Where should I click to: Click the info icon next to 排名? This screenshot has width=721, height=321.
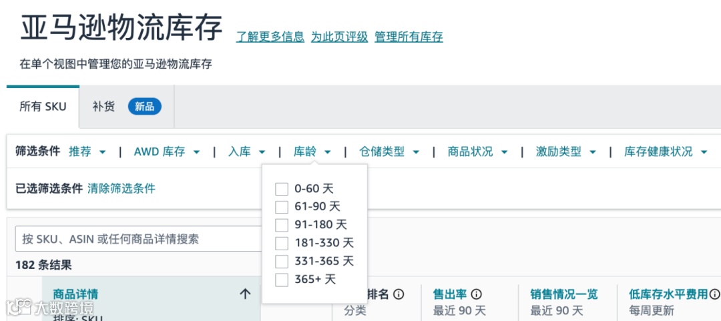(399, 294)
